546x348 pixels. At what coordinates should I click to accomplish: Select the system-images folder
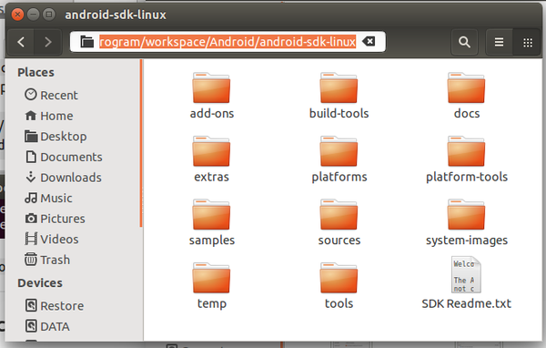pos(466,222)
